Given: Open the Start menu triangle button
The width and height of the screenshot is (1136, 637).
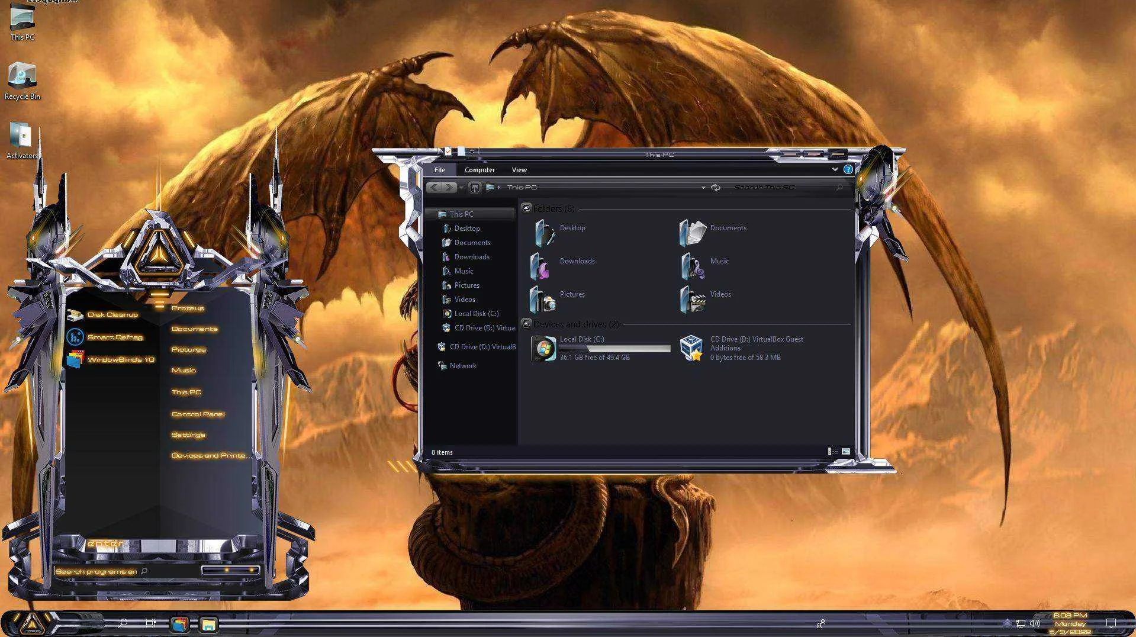Looking at the screenshot, I should 32,623.
